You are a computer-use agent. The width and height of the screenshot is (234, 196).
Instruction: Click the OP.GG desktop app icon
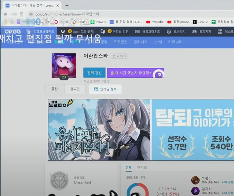click(x=220, y=31)
